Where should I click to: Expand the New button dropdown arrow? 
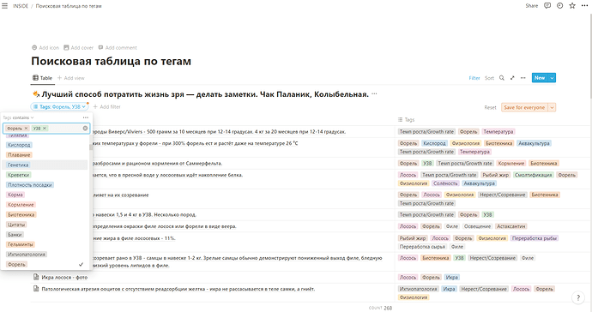pos(552,78)
